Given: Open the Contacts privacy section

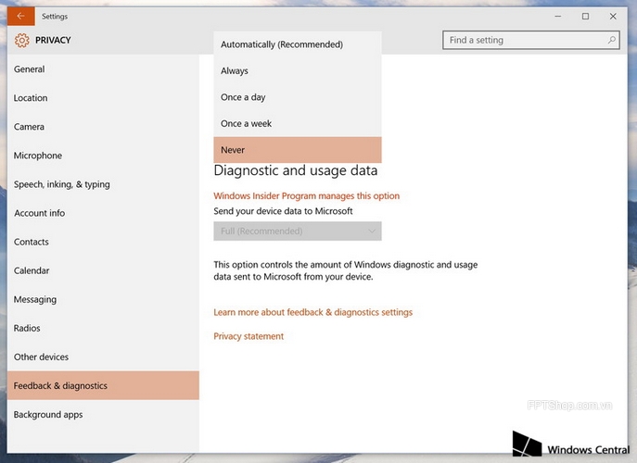Looking at the screenshot, I should [x=103, y=242].
